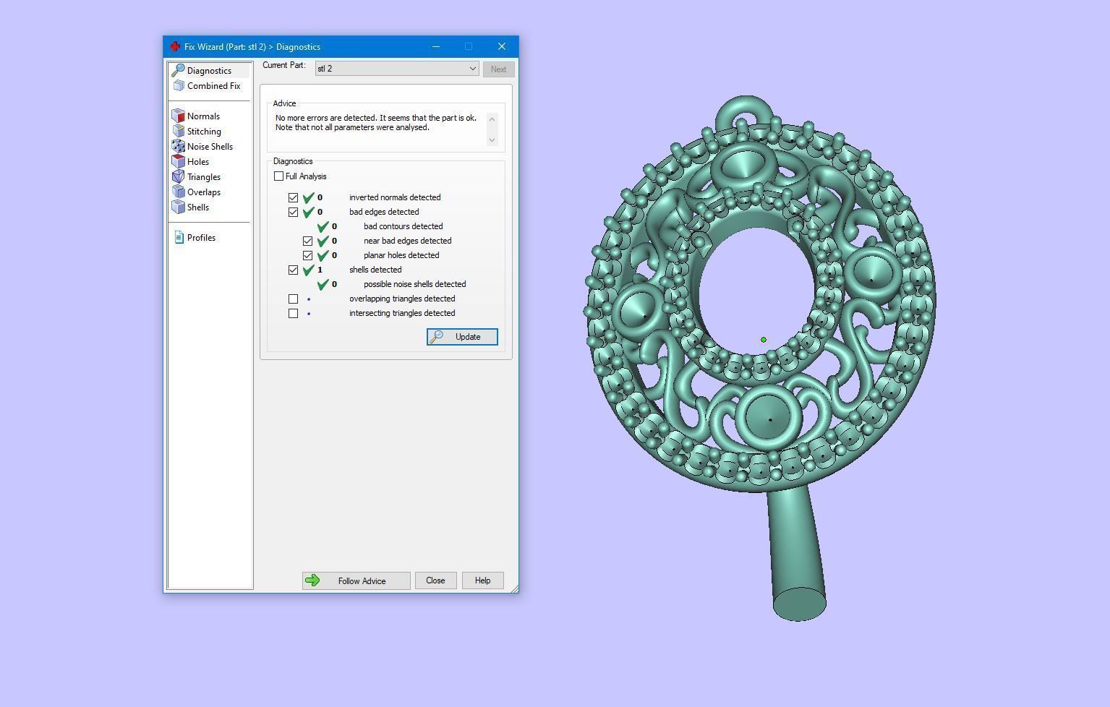Click the dialog resize grip corner
1110x707 pixels.
tap(513, 588)
